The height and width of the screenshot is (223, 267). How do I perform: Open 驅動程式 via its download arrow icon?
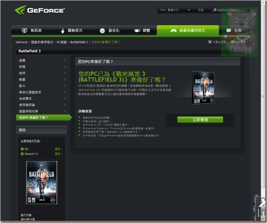click(63, 31)
